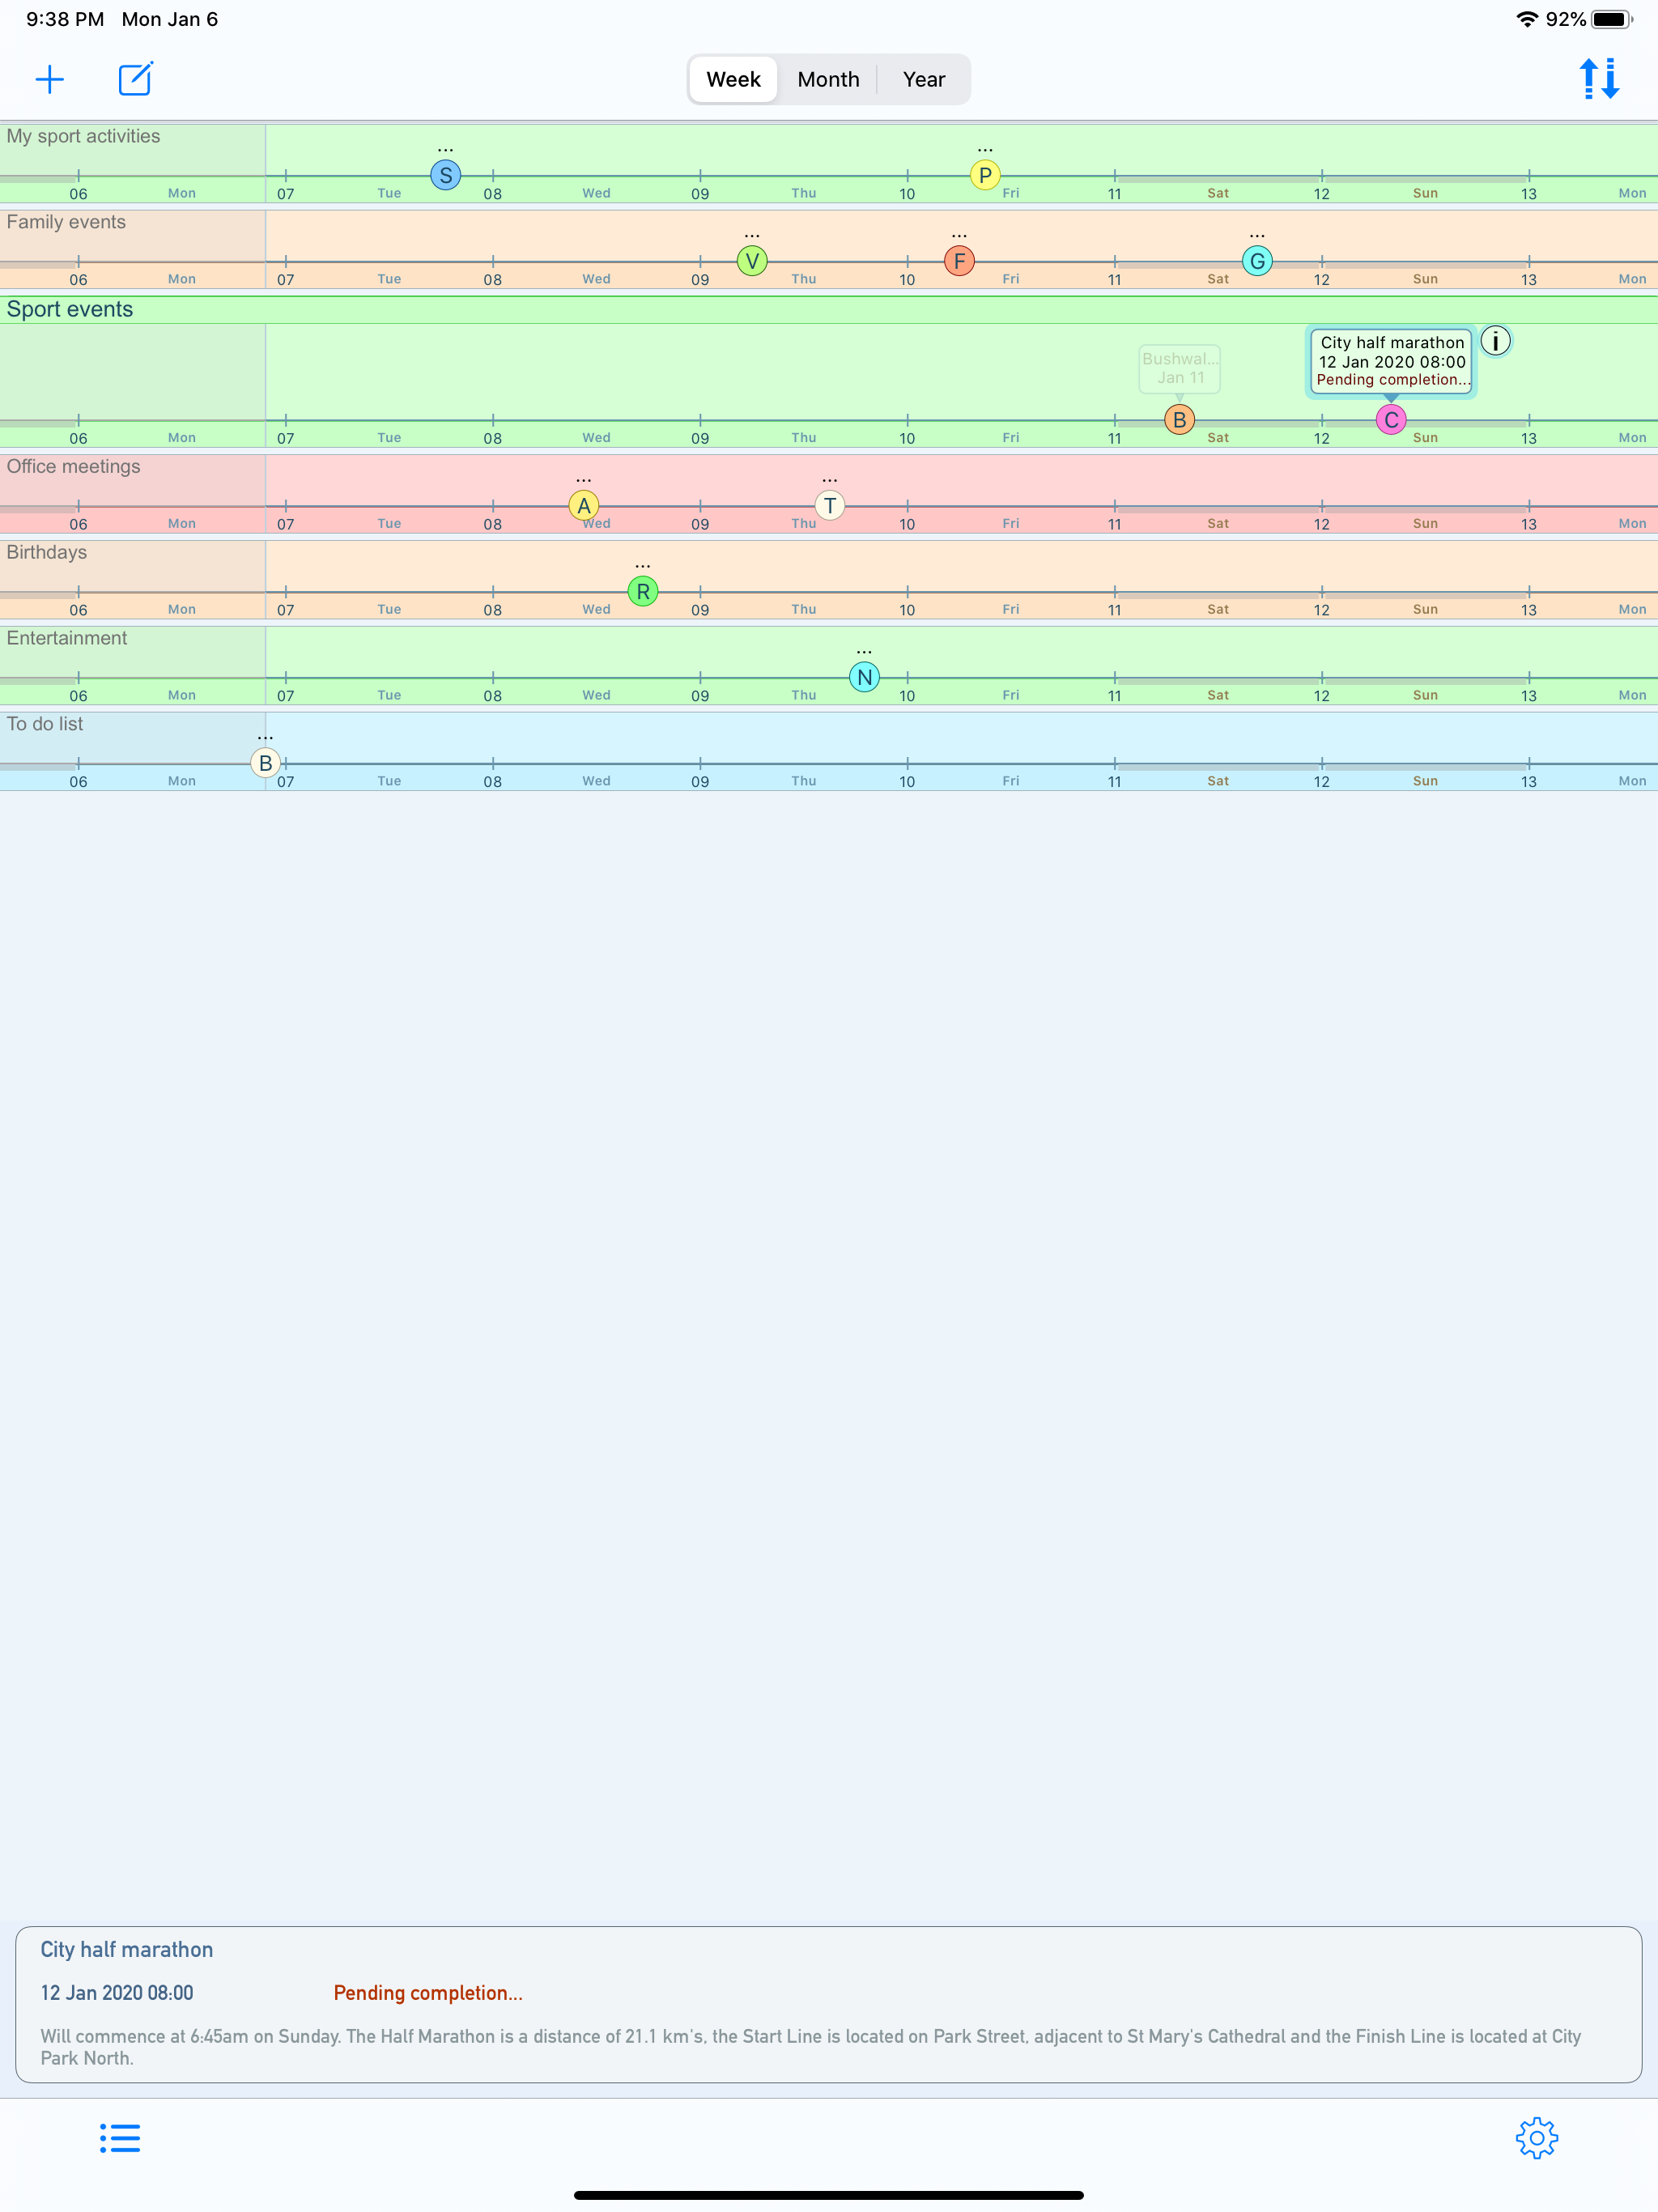Expand ellipsis above P marker
The width and height of the screenshot is (1658, 2212).
tap(985, 150)
